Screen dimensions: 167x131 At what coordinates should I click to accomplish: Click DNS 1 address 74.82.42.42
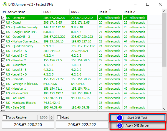(52, 103)
